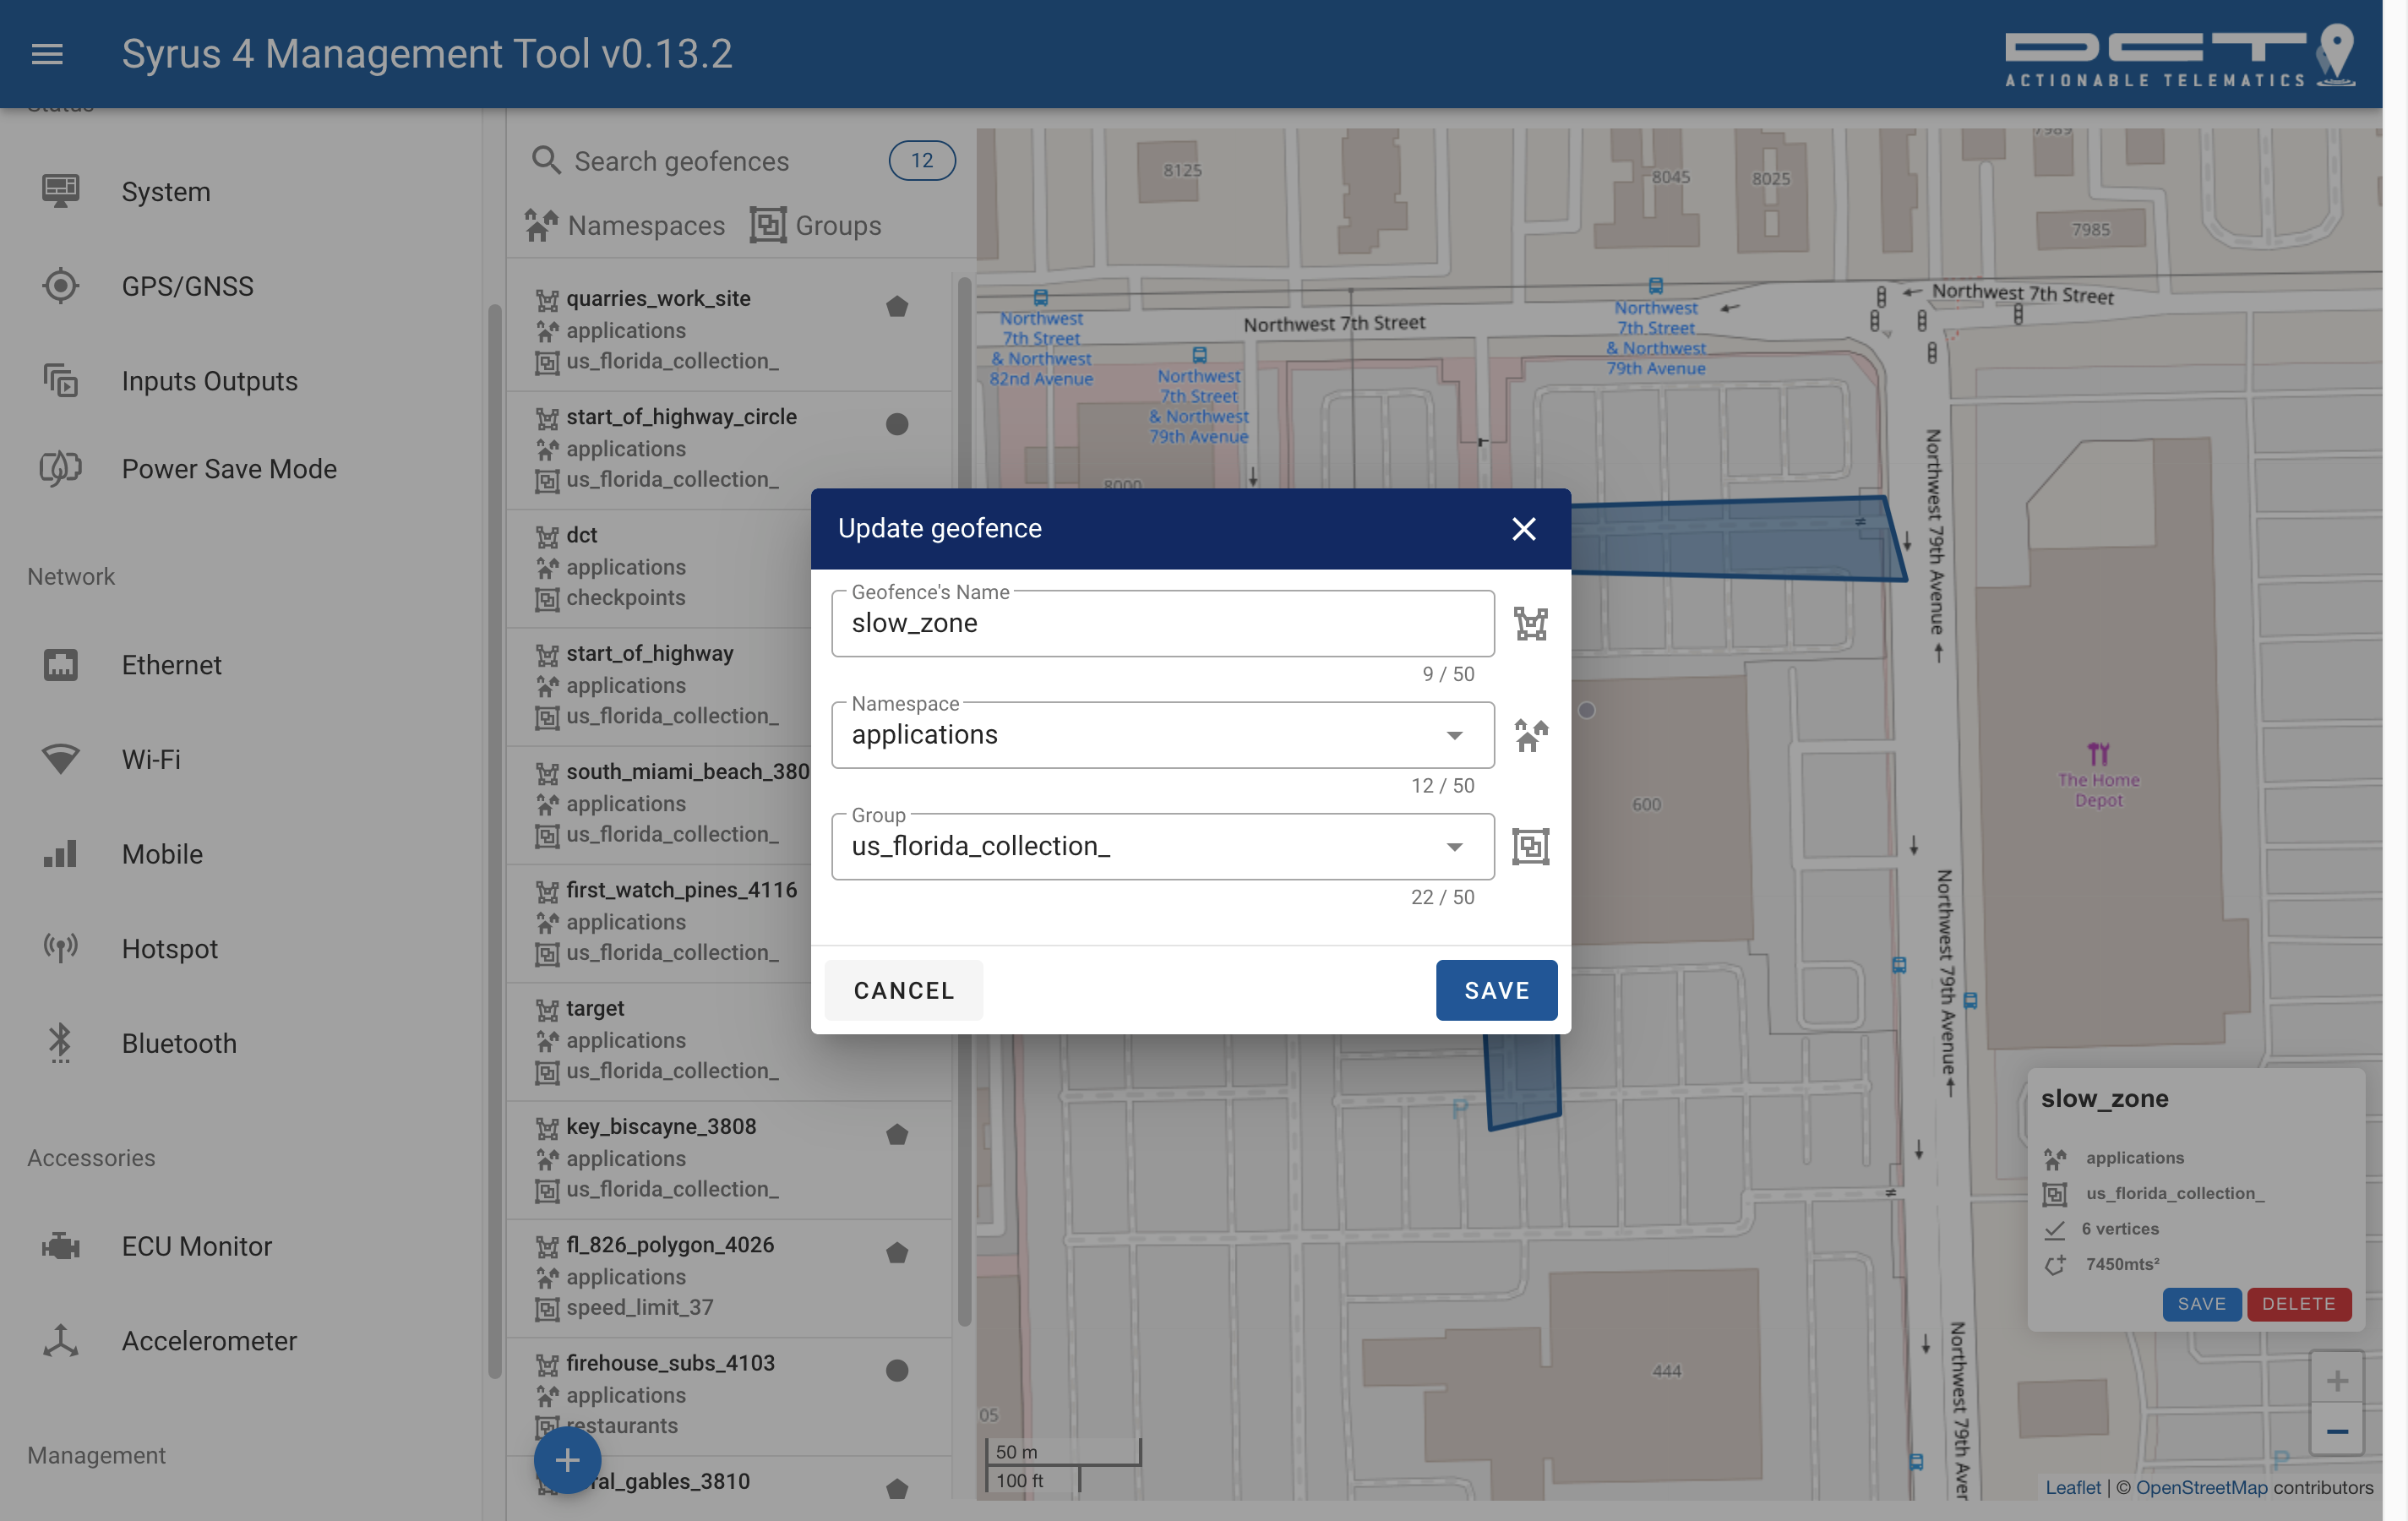Screen dimensions: 2408x1521
Task: Click SAVE in slow_zone info card
Action: point(2201,1304)
